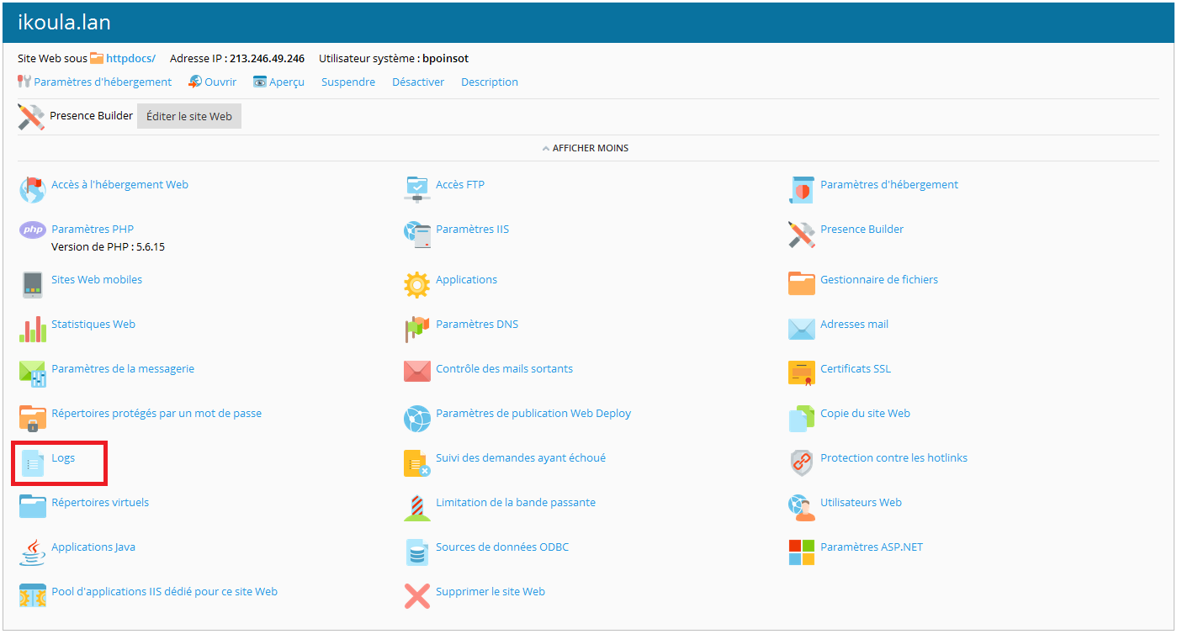Click the Protection contre les hotlinks icon

801,463
